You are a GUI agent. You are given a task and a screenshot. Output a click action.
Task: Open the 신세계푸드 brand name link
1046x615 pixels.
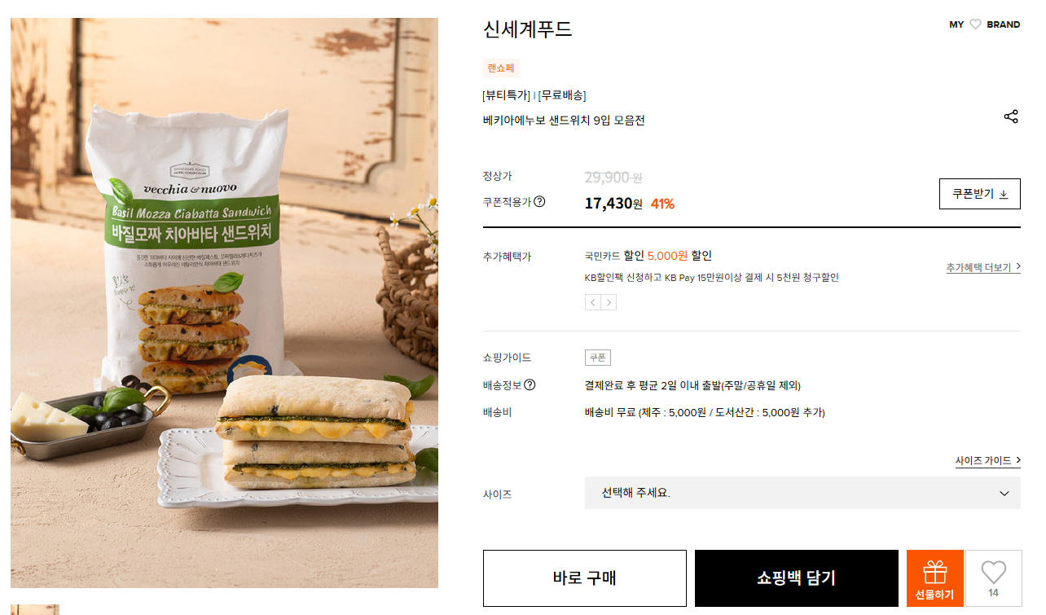point(528,29)
